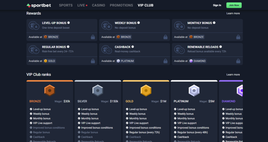Click 'Cashback' in the Platinum card
This screenshot has height=142, width=268.
[x=183, y=137]
